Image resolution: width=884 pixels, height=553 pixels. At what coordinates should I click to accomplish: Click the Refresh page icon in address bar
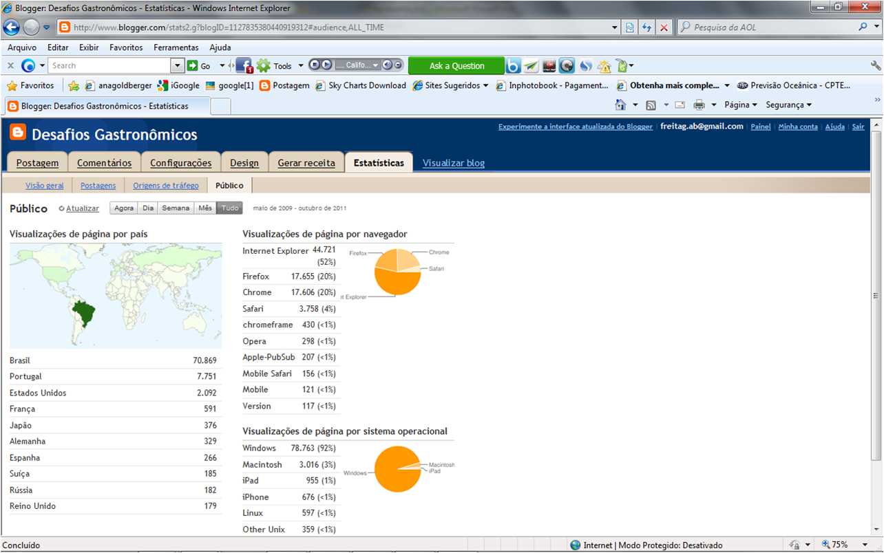point(646,28)
